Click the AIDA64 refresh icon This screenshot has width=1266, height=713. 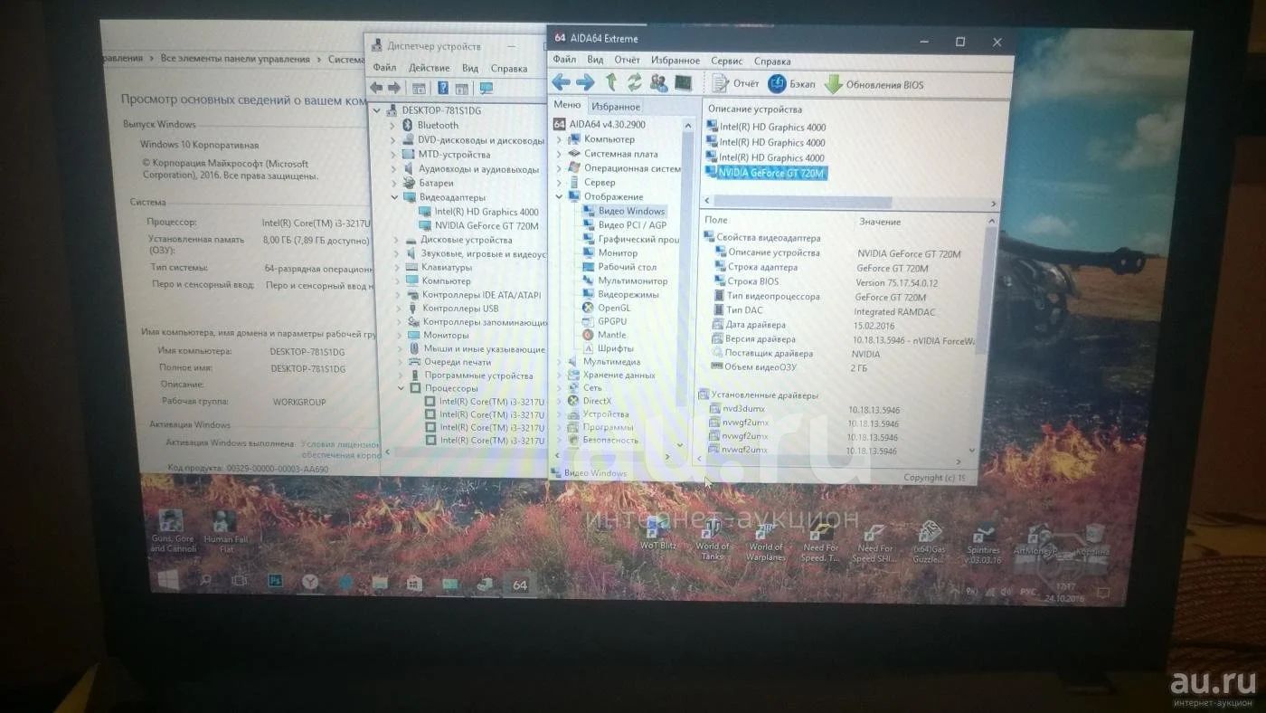coord(634,82)
